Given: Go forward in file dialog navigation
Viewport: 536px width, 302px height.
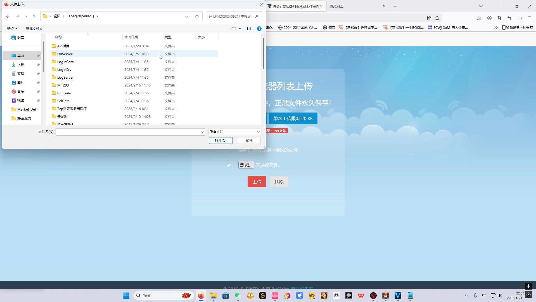Looking at the screenshot, I should (18, 16).
